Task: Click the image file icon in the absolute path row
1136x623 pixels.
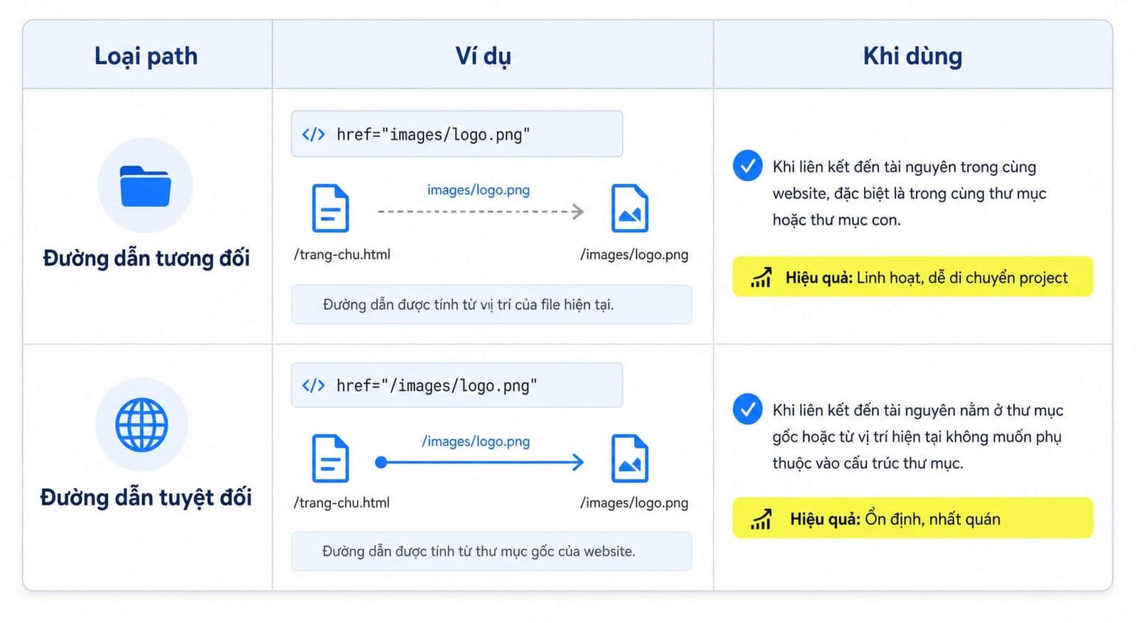Action: (x=630, y=458)
